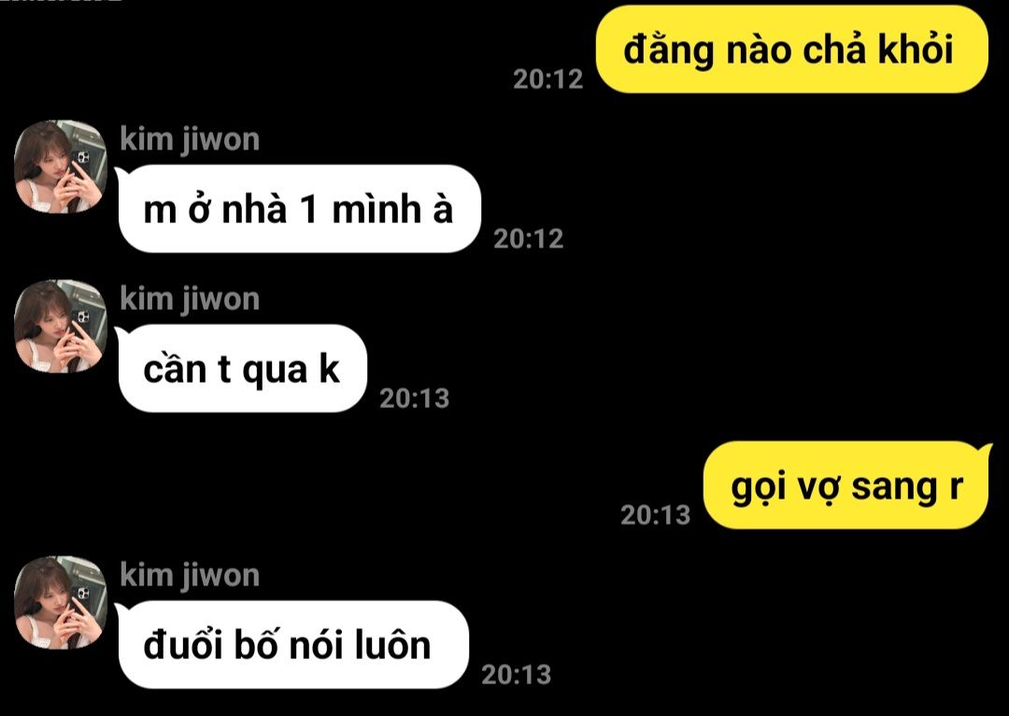Screen dimensions: 1009x716
Task: Click the 20:12 timestamp after "m ở nhà 1 mình à"
Action: 528,239
